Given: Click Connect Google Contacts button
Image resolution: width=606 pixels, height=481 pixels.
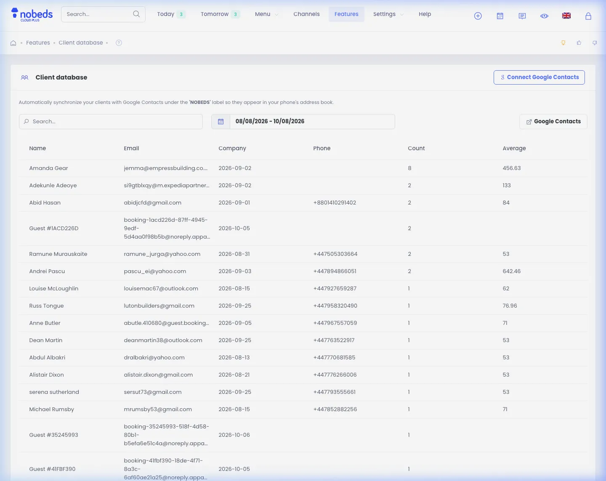Looking at the screenshot, I should [539, 77].
